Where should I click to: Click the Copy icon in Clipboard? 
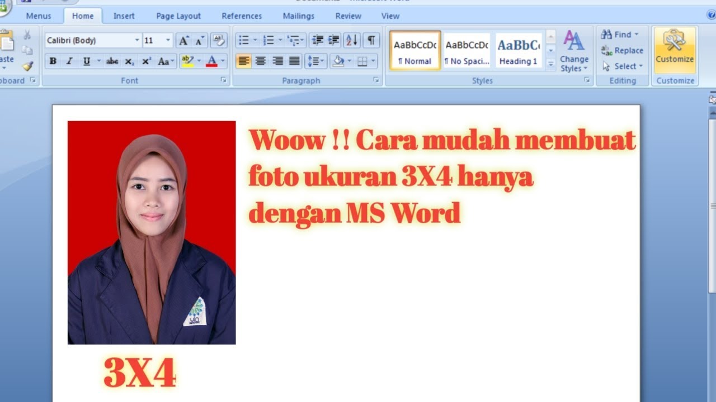[x=27, y=50]
